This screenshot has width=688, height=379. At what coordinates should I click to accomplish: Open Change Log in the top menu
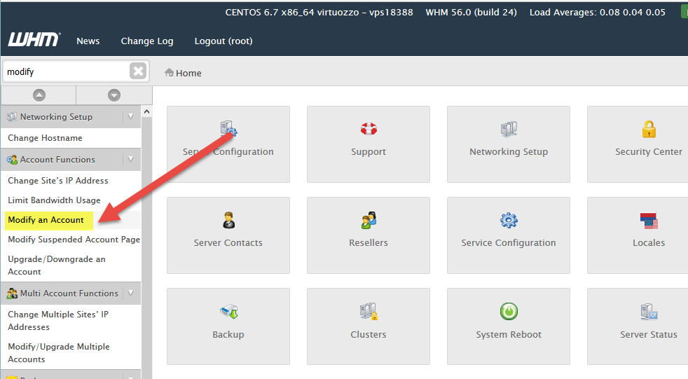coord(147,41)
